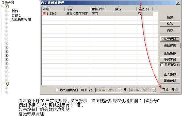Viewport: 182px width, 127px height.
Task: Click the top yellow folder icon in tree
Action: (x=7, y=7)
